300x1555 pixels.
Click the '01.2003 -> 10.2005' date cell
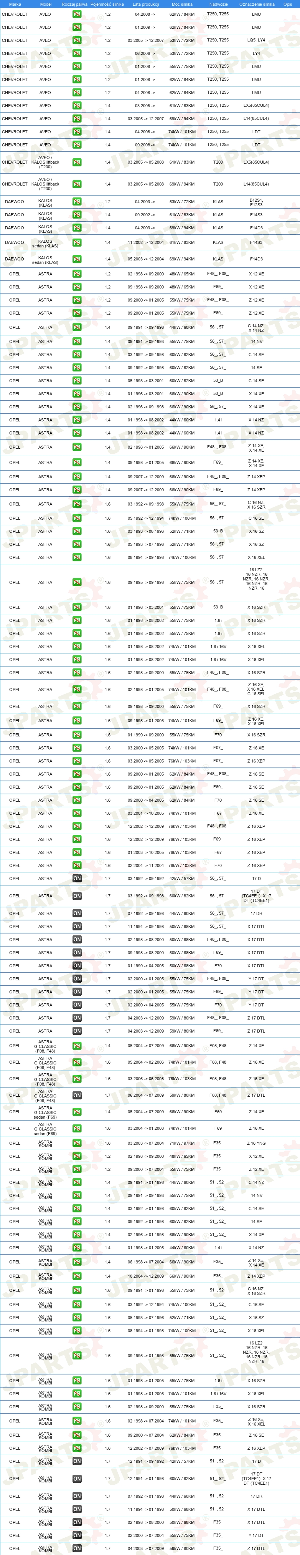pos(145,852)
